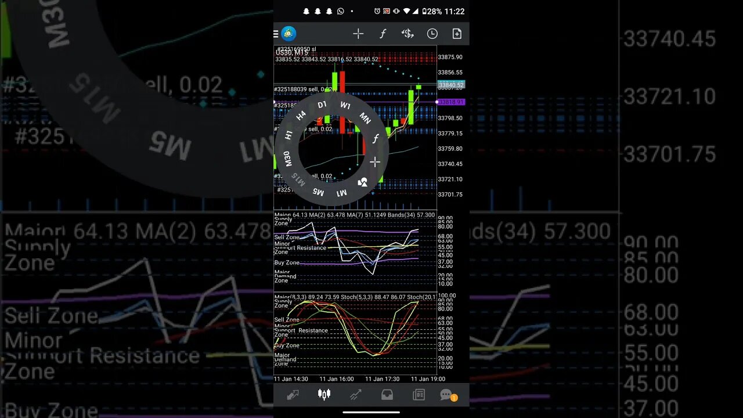The image size is (743, 418).
Task: Select W1 timeframe on radial menu
Action: pos(345,105)
